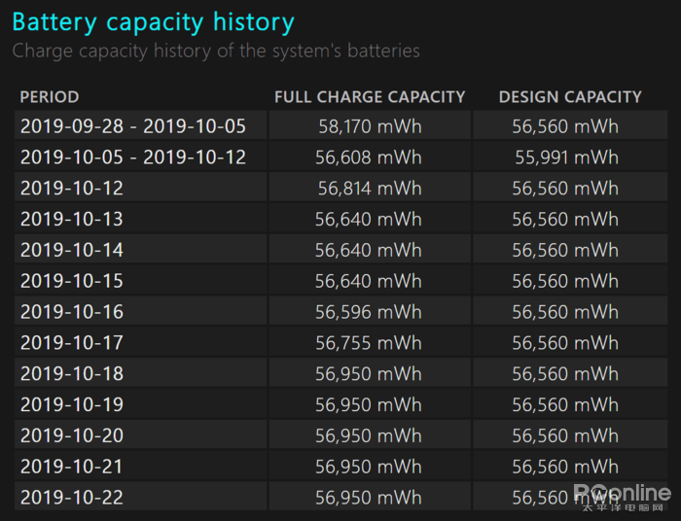The image size is (681, 521).
Task: Click the PERIOD column header
Action: click(50, 97)
